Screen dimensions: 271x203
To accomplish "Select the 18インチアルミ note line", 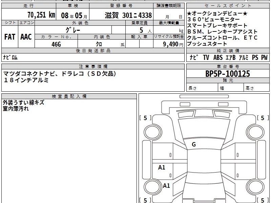I will 26,80.
